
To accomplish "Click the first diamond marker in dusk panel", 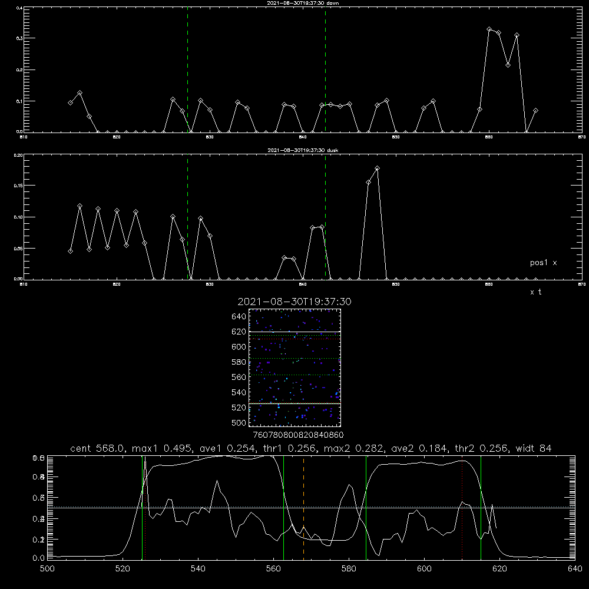I will click(70, 251).
